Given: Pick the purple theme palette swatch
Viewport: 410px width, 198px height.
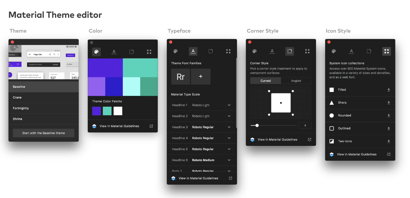Looking at the screenshot, I should coord(96,111).
